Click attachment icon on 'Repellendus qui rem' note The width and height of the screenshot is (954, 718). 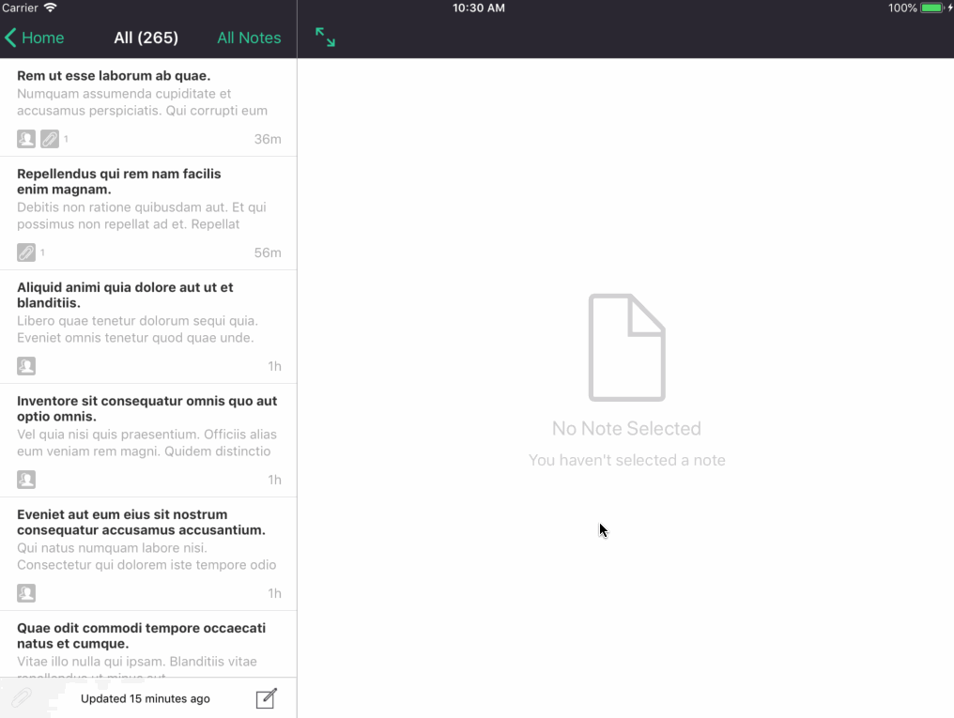tap(26, 252)
